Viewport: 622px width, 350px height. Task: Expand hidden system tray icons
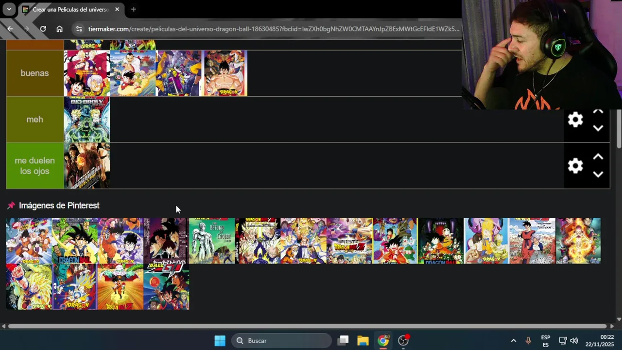tap(513, 341)
